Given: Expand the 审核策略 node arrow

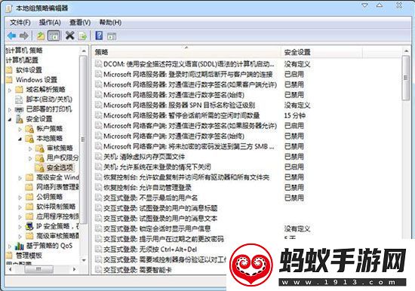Looking at the screenshot, I should coord(30,149).
